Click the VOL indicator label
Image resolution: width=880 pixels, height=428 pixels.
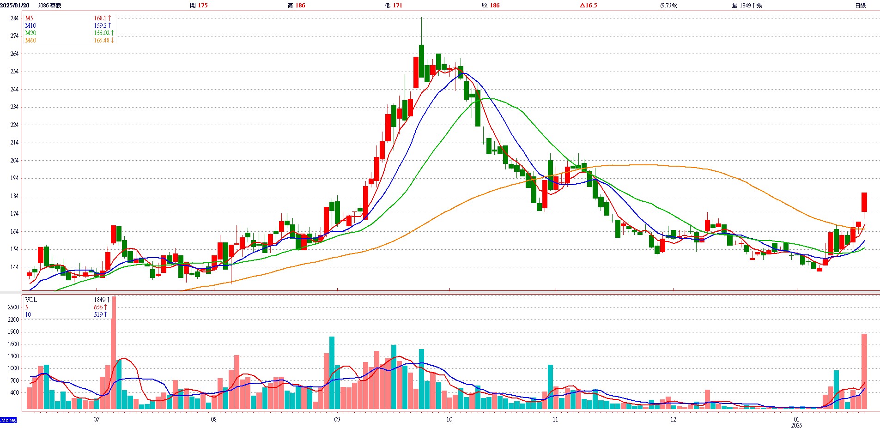click(x=31, y=300)
